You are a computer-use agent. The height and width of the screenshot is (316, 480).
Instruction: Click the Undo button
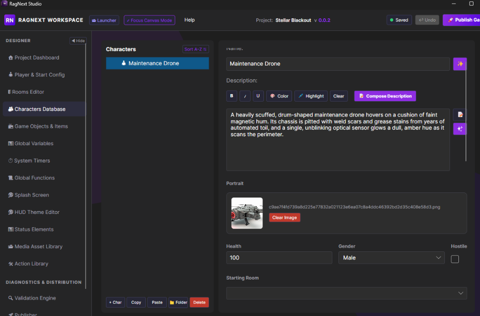click(427, 20)
